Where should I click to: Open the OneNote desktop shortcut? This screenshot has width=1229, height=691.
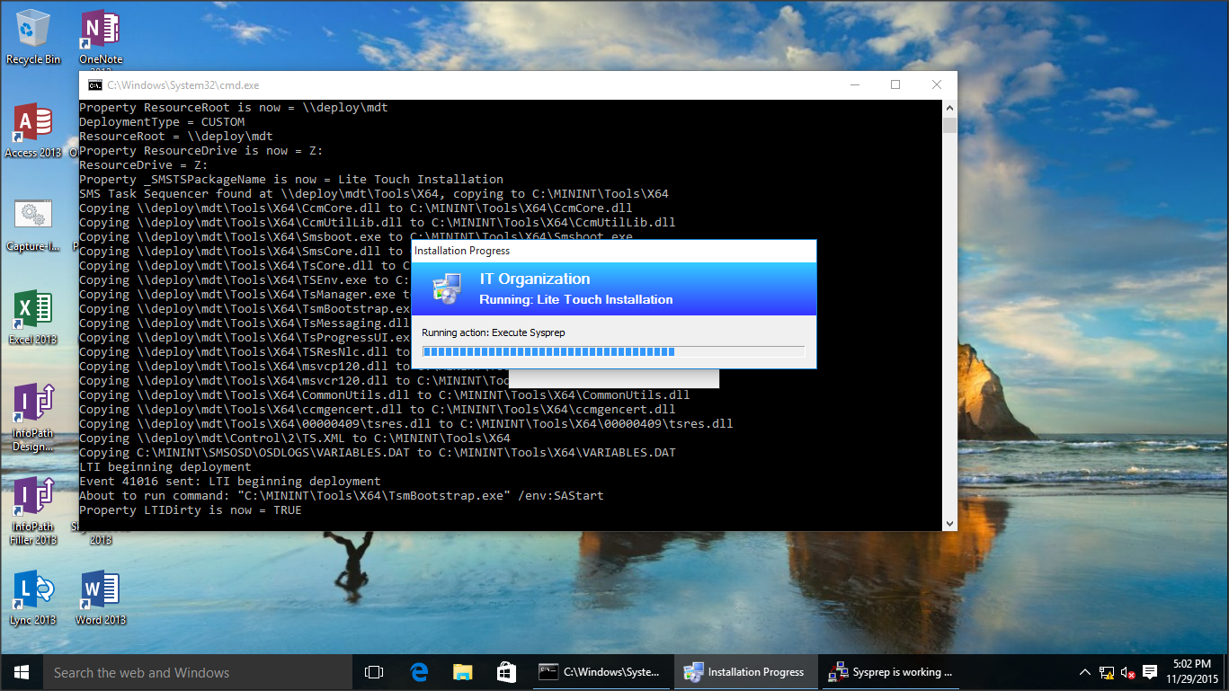(x=101, y=34)
